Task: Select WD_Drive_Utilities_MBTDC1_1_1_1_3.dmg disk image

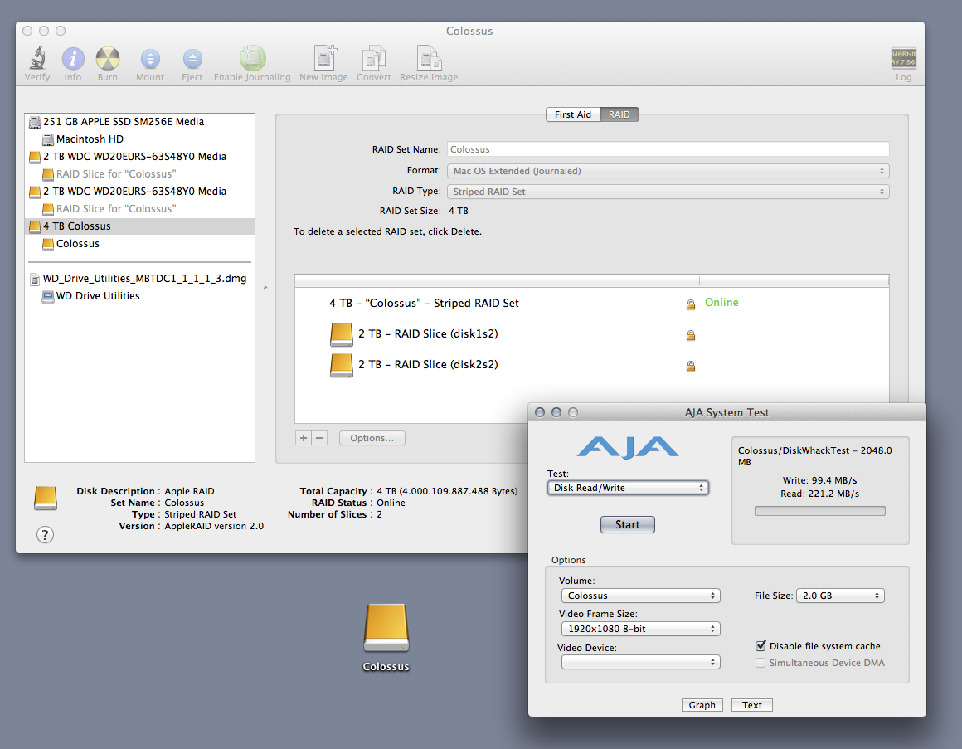Action: click(x=140, y=279)
